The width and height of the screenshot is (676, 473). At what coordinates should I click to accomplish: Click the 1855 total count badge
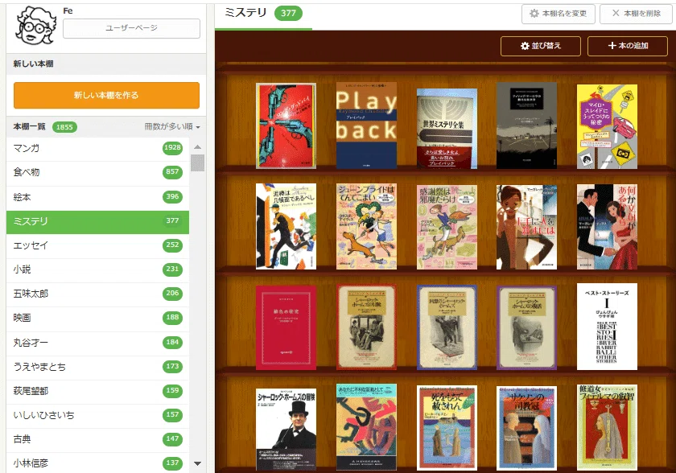[64, 127]
